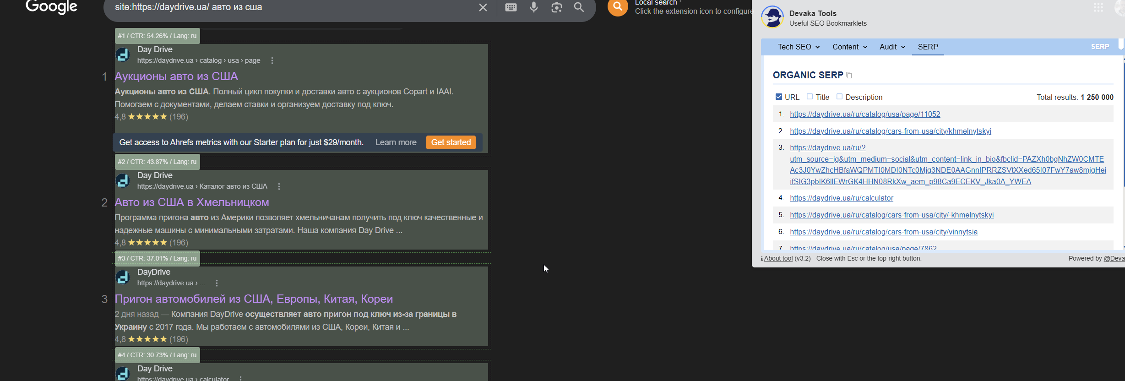This screenshot has width=1125, height=381.
Task: Click breadcrumb 'https://daydrive.ua › Каталог авто из США'
Action: [x=202, y=186]
